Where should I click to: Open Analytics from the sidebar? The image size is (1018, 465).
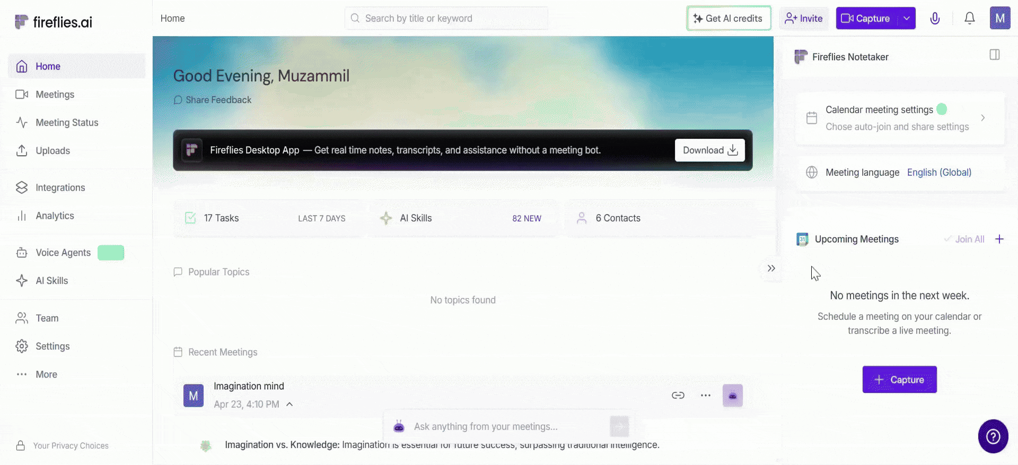(77, 216)
